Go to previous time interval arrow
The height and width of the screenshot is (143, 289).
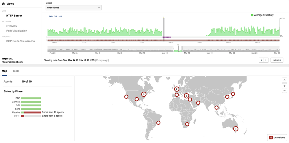(x=262, y=60)
